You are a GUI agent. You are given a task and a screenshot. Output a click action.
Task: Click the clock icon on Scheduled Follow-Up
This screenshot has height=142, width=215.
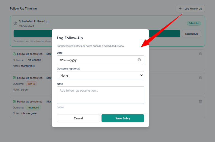(15, 23)
